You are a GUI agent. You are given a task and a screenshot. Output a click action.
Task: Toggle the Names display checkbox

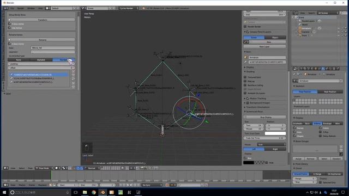(294, 128)
